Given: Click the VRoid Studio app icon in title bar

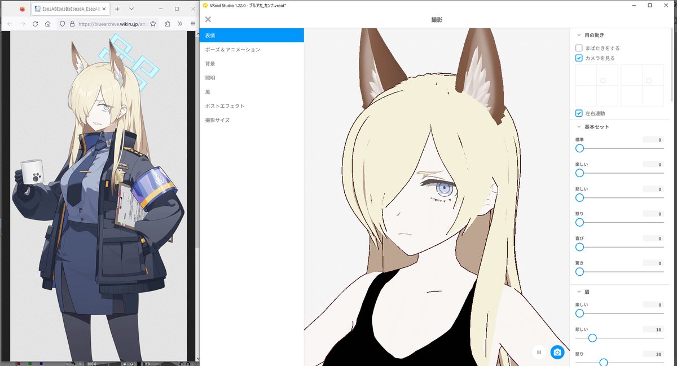Looking at the screenshot, I should [x=205, y=5].
